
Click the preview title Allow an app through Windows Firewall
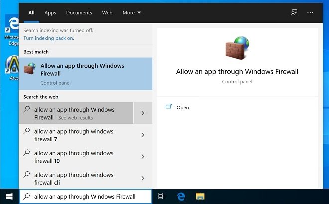point(237,72)
